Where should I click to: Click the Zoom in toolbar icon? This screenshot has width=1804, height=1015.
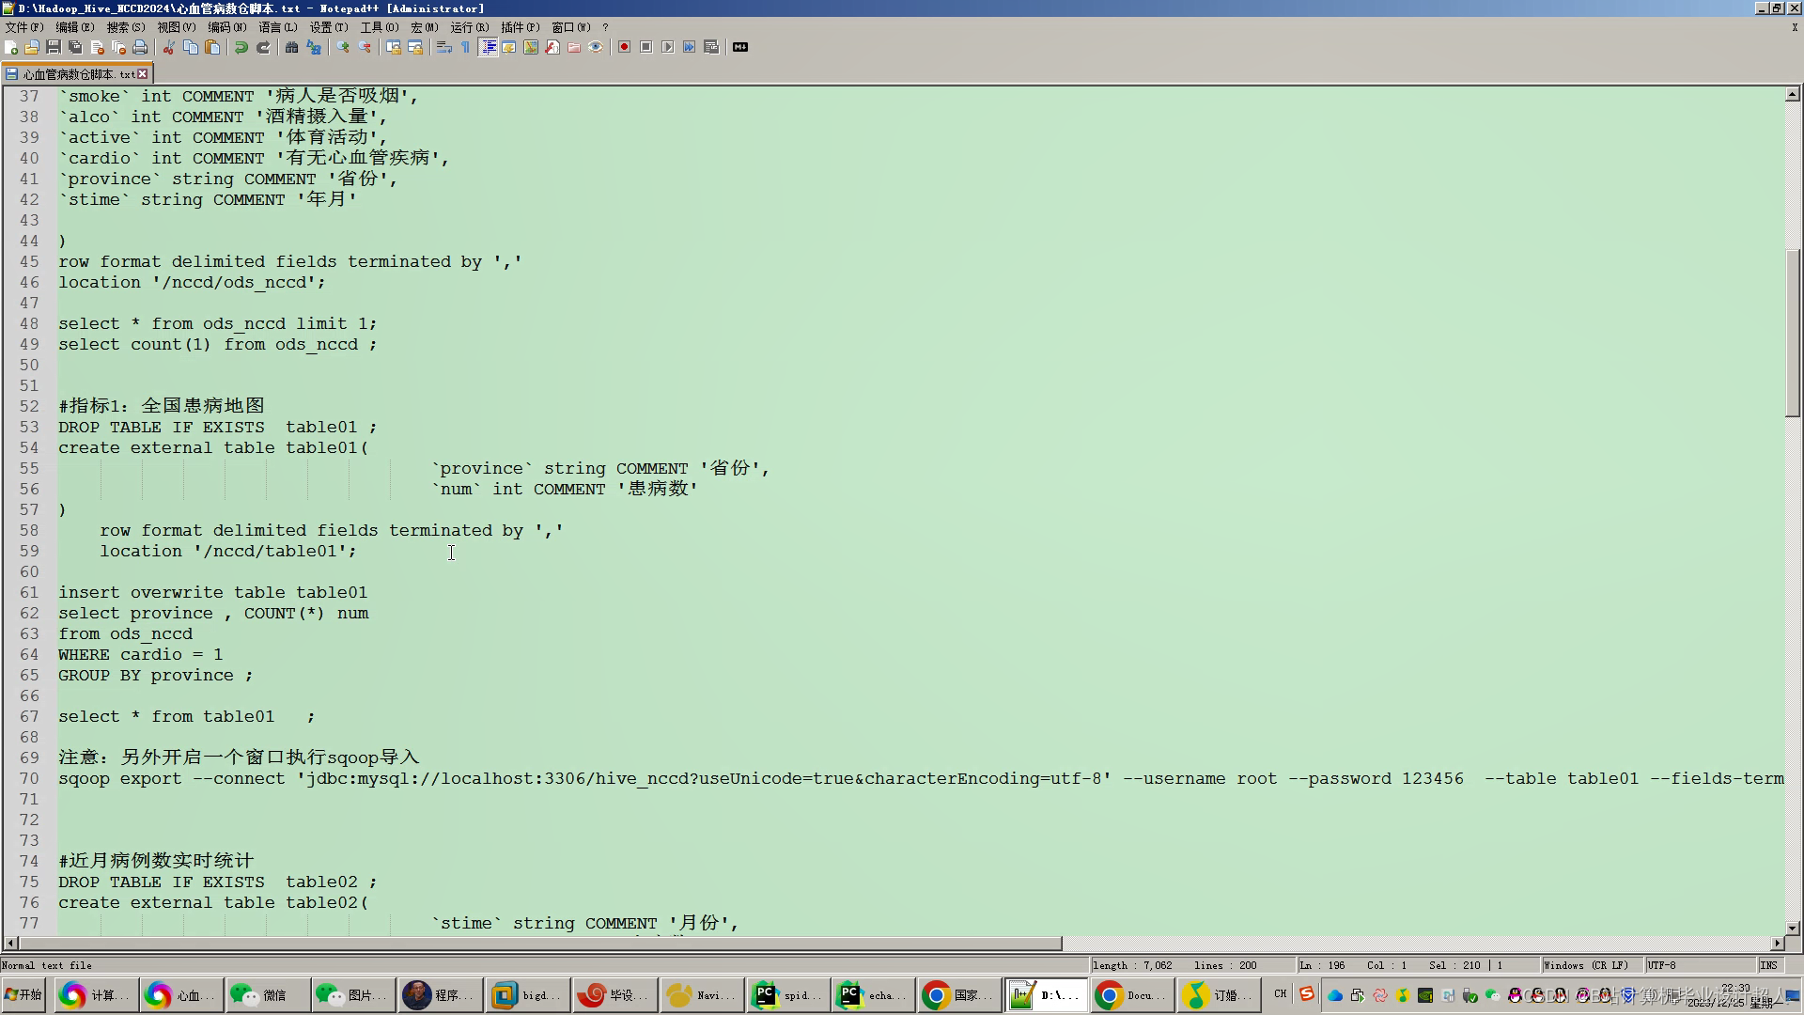(x=343, y=47)
